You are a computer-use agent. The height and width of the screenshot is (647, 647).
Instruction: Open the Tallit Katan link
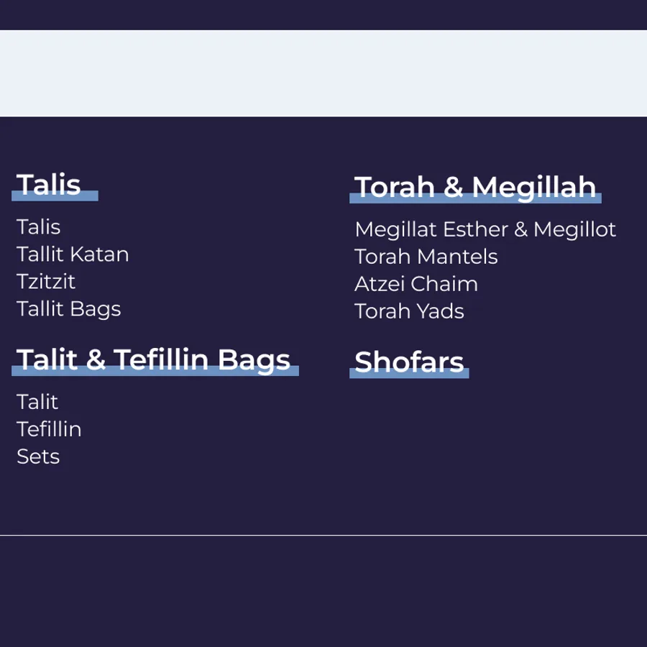tap(73, 254)
